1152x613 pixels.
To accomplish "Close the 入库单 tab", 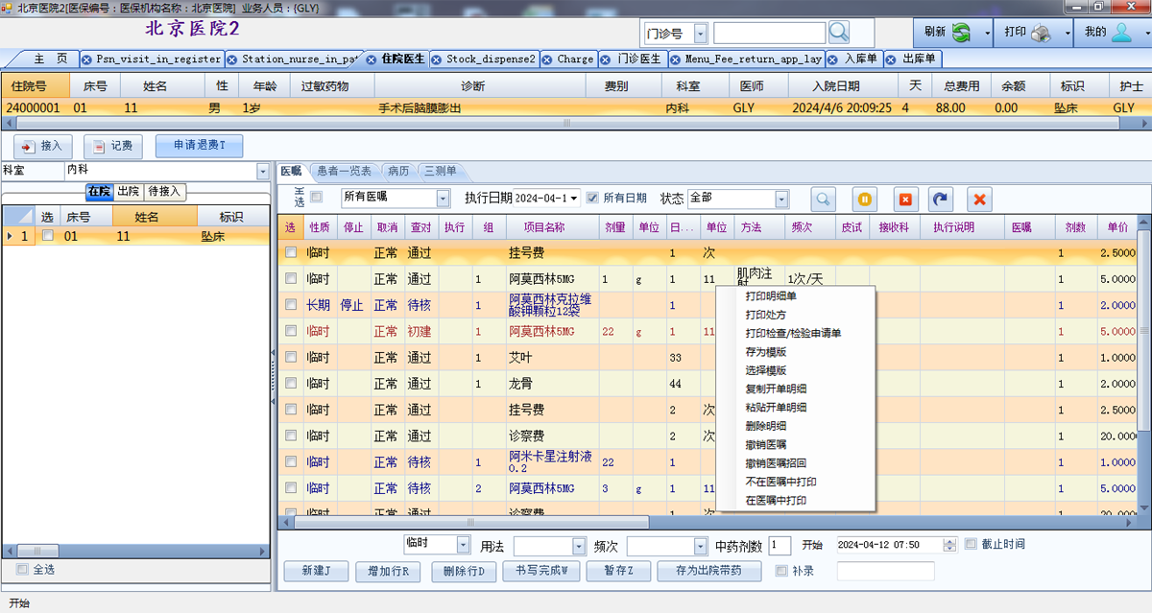I will click(834, 59).
